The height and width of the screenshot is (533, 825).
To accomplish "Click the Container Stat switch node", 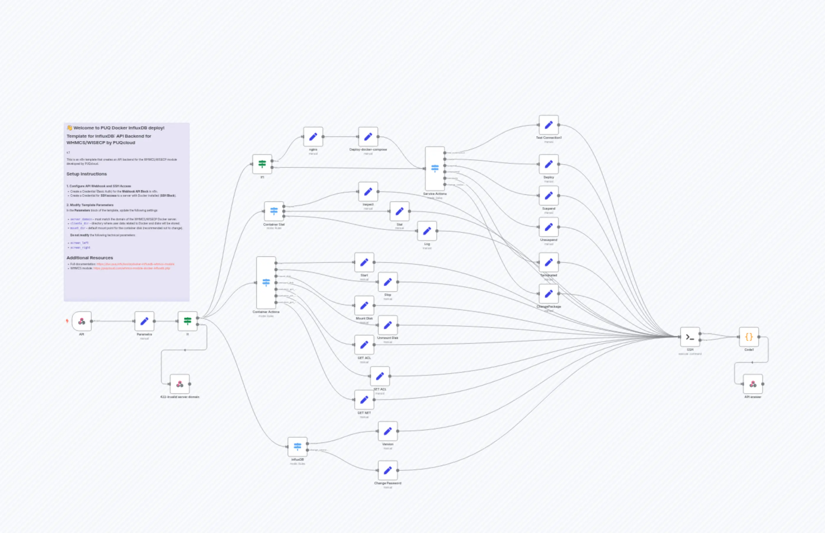I will [x=274, y=211].
